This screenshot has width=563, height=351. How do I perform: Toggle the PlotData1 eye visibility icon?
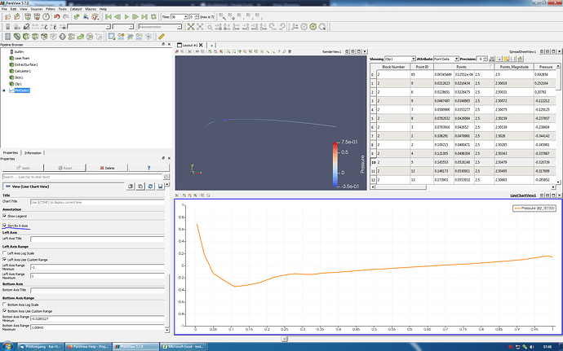pos(4,90)
